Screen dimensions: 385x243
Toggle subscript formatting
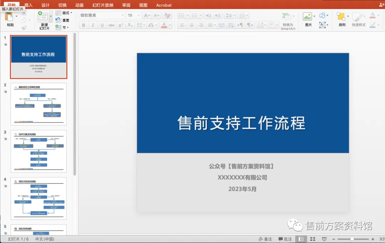tap(130, 25)
